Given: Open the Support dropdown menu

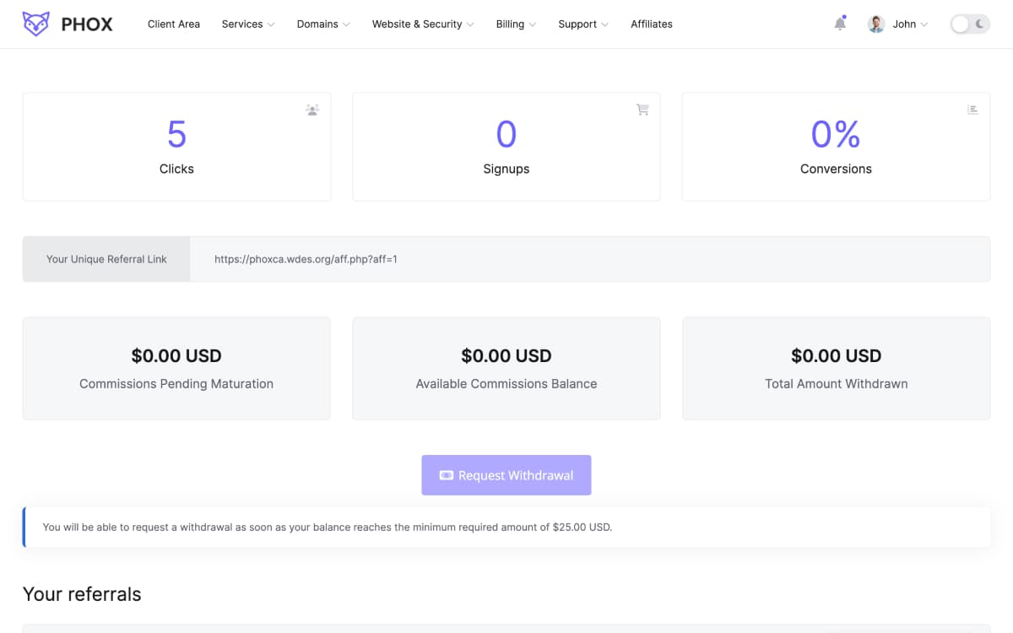Looking at the screenshot, I should coord(583,24).
